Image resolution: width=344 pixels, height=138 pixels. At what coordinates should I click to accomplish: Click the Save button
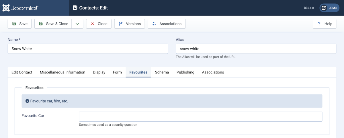(19, 24)
